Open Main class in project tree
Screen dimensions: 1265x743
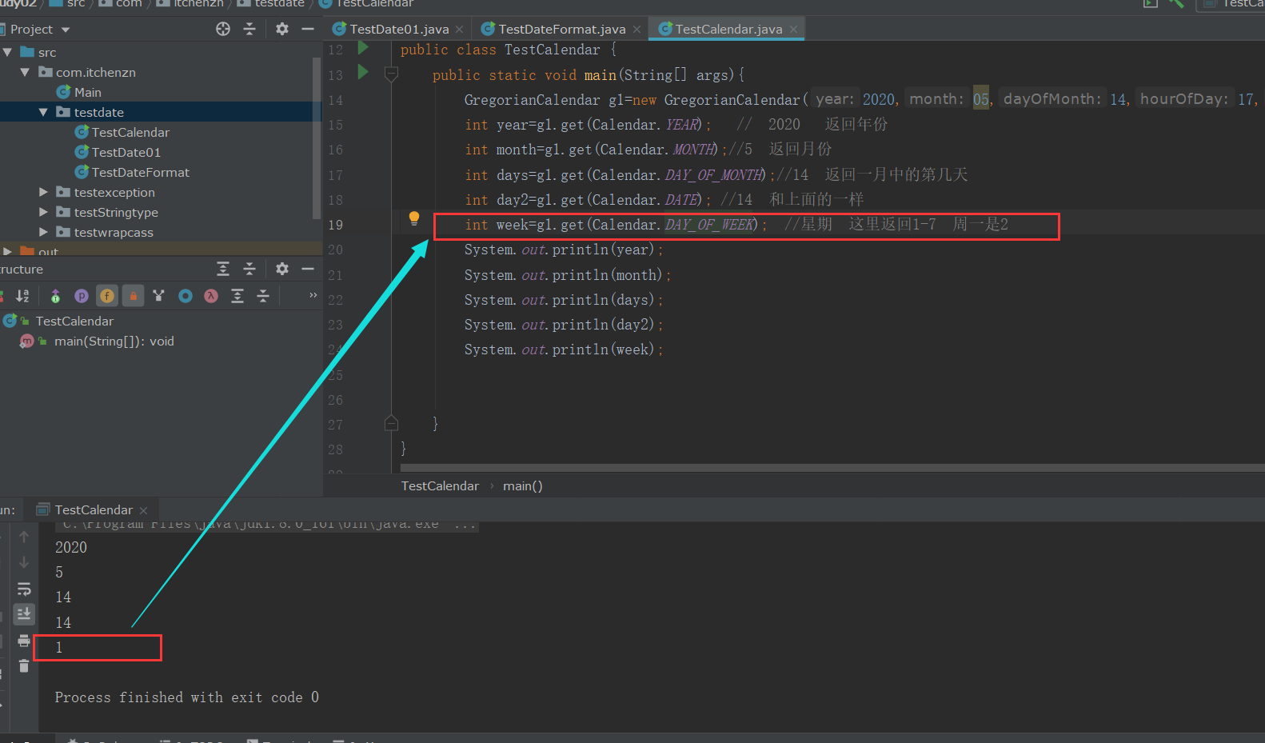pos(78,92)
